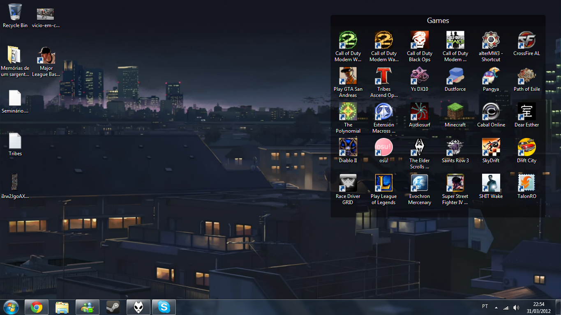The height and width of the screenshot is (315, 561).
Task: Click the Show desktop button
Action: [558, 307]
